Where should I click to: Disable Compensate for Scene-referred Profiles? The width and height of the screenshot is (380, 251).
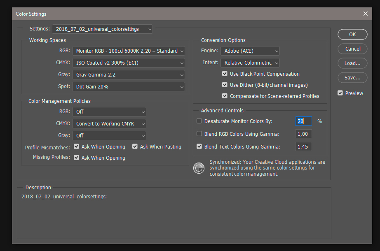point(225,96)
